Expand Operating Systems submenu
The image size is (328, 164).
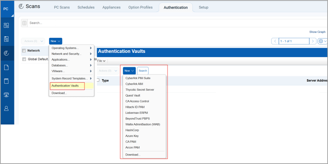point(72,48)
